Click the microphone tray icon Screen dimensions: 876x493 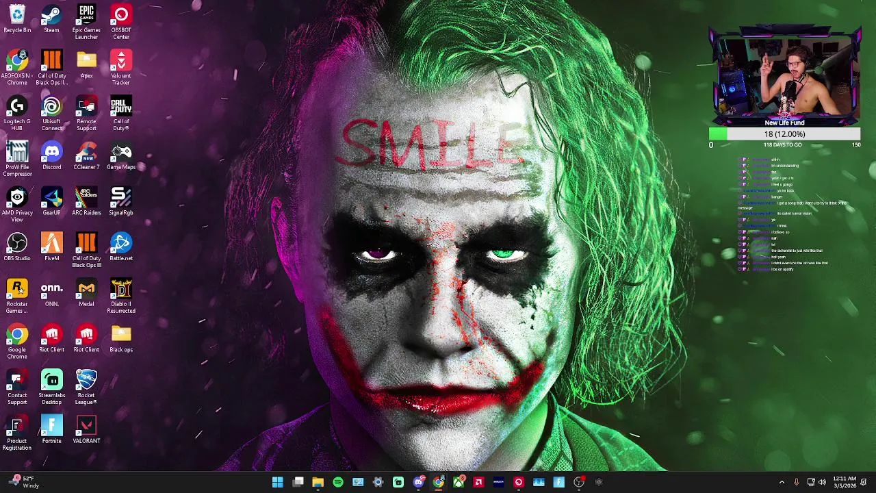coord(796,482)
